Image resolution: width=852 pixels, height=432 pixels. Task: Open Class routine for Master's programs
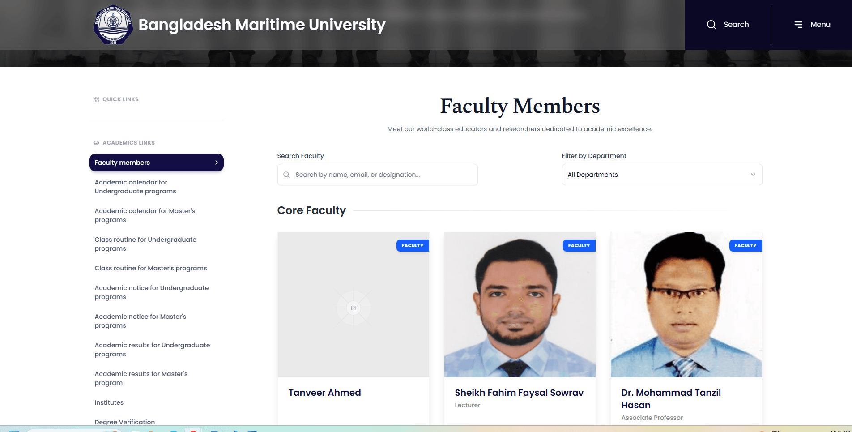pos(151,268)
